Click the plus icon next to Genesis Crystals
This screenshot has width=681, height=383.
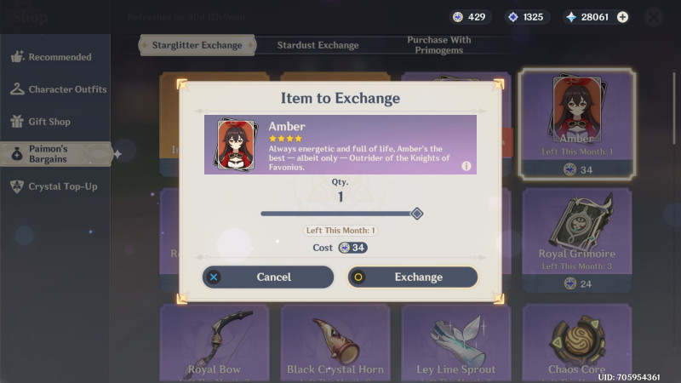click(622, 17)
